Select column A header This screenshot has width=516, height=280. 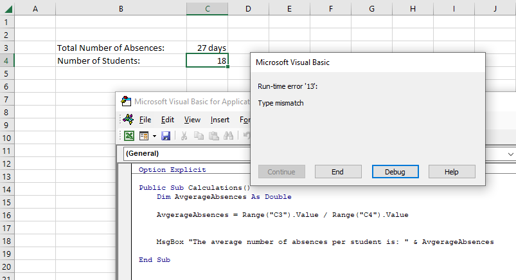coord(35,9)
